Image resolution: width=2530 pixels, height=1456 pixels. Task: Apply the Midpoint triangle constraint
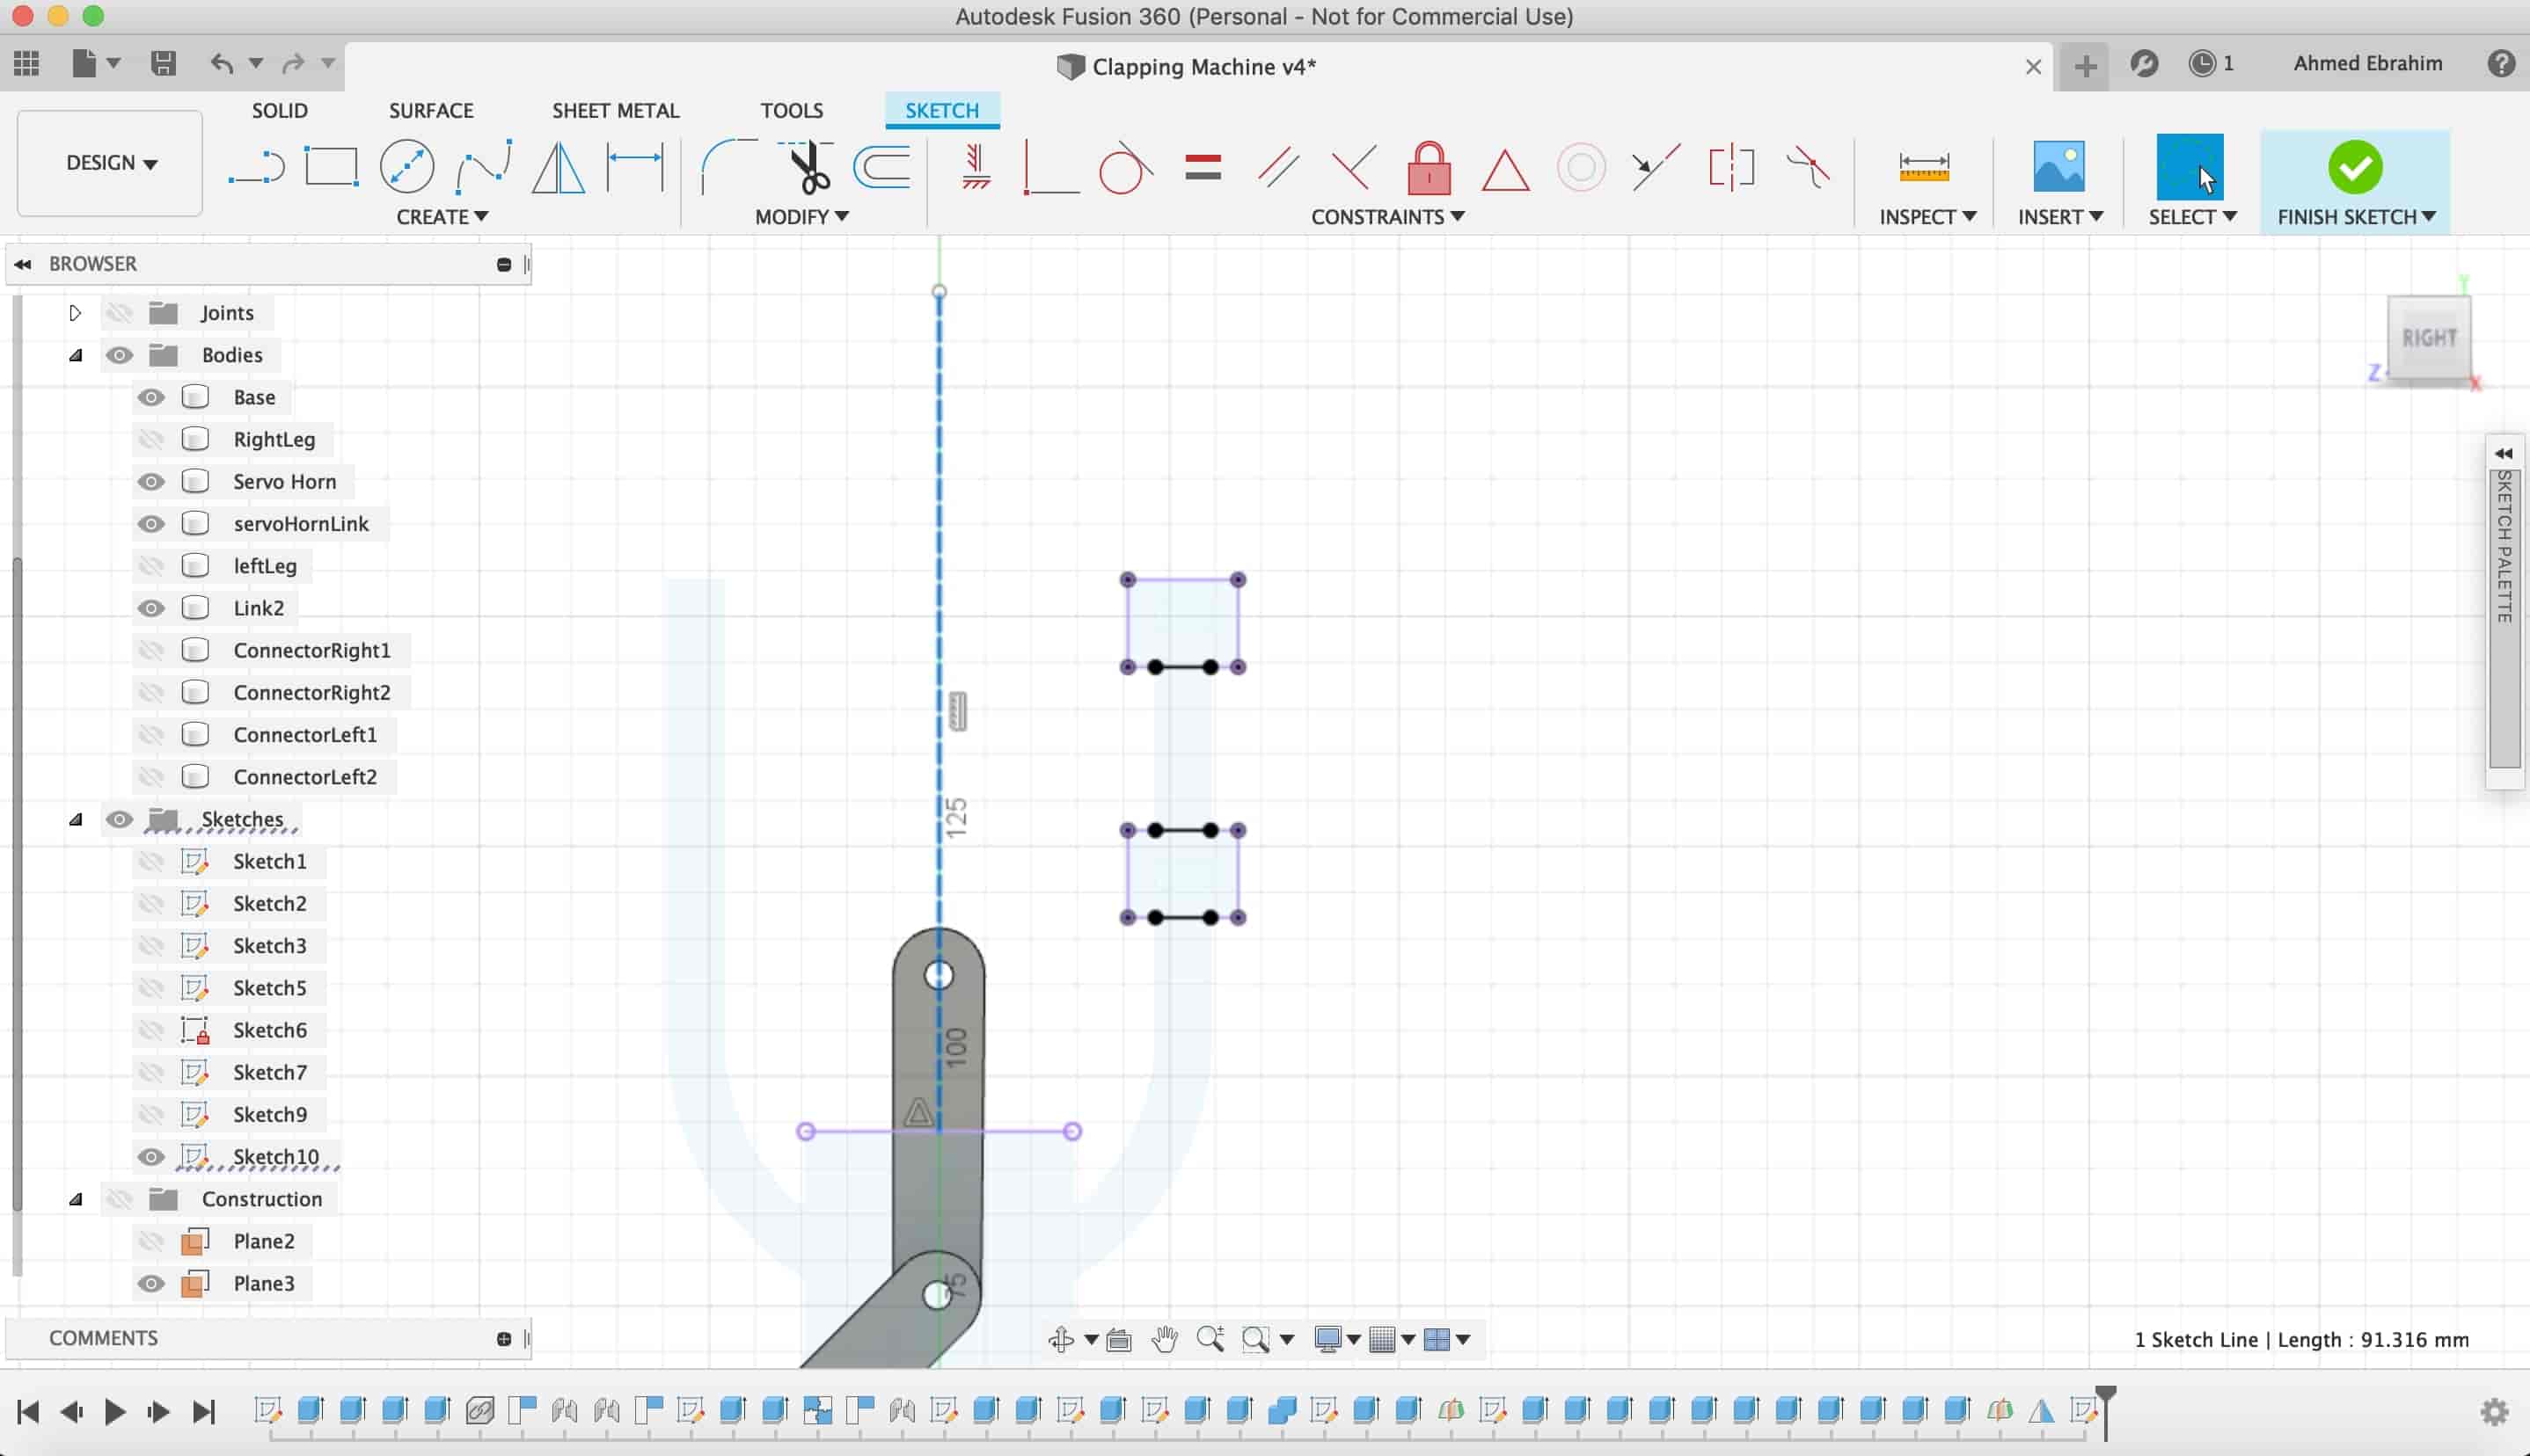pos(1504,169)
